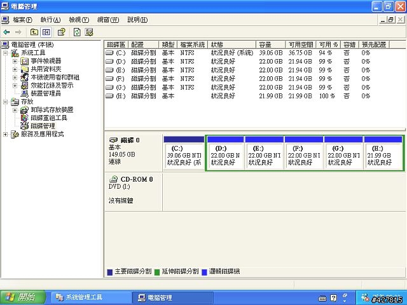Select the 電腦管理 (本機) root node
Screen dimensions: 407x305
coord(32,44)
